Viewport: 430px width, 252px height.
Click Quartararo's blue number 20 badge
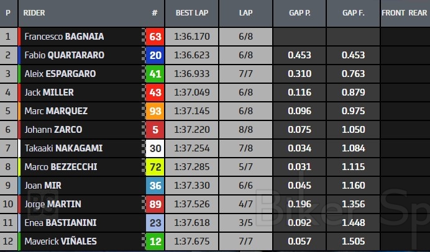click(x=155, y=55)
